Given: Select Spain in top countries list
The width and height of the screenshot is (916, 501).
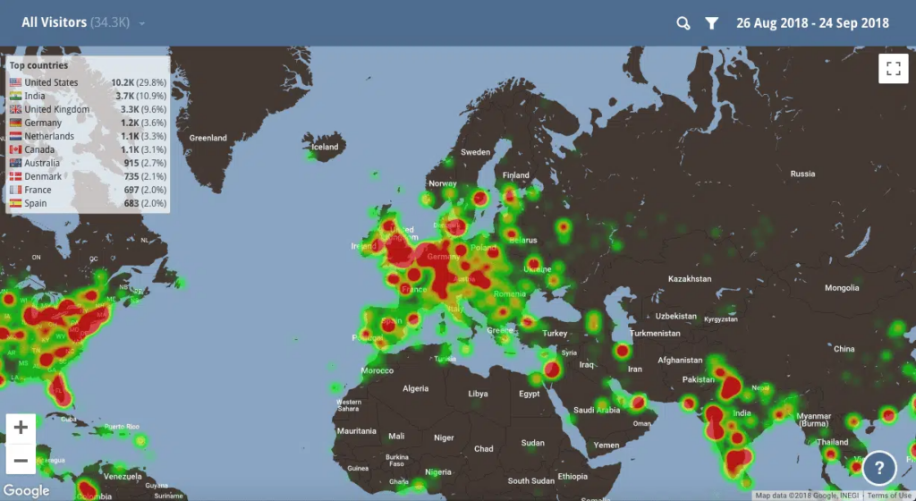Looking at the screenshot, I should pos(37,203).
